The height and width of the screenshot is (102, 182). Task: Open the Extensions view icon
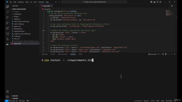click(x=7, y=28)
